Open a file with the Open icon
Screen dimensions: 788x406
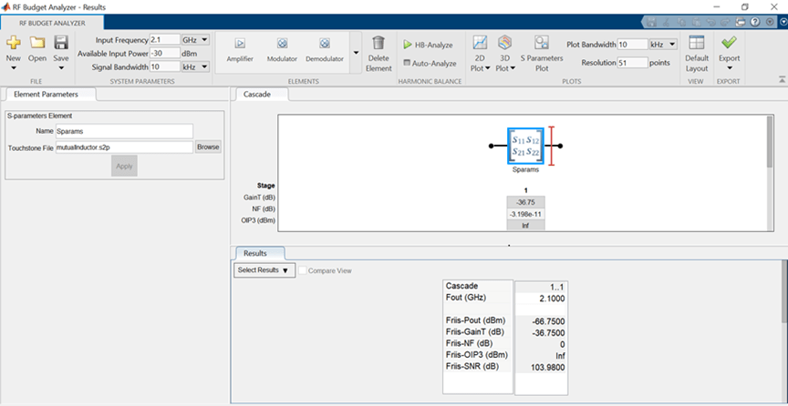pos(37,43)
